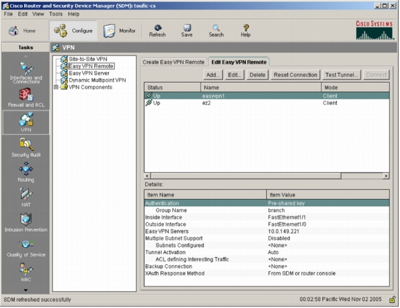Select the VPN task icon
This screenshot has width=400, height=308.
coord(26,122)
